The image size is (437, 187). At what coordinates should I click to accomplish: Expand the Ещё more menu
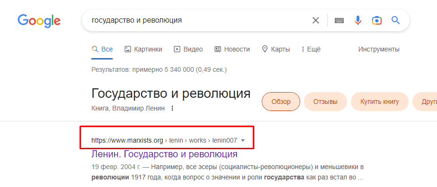[311, 50]
